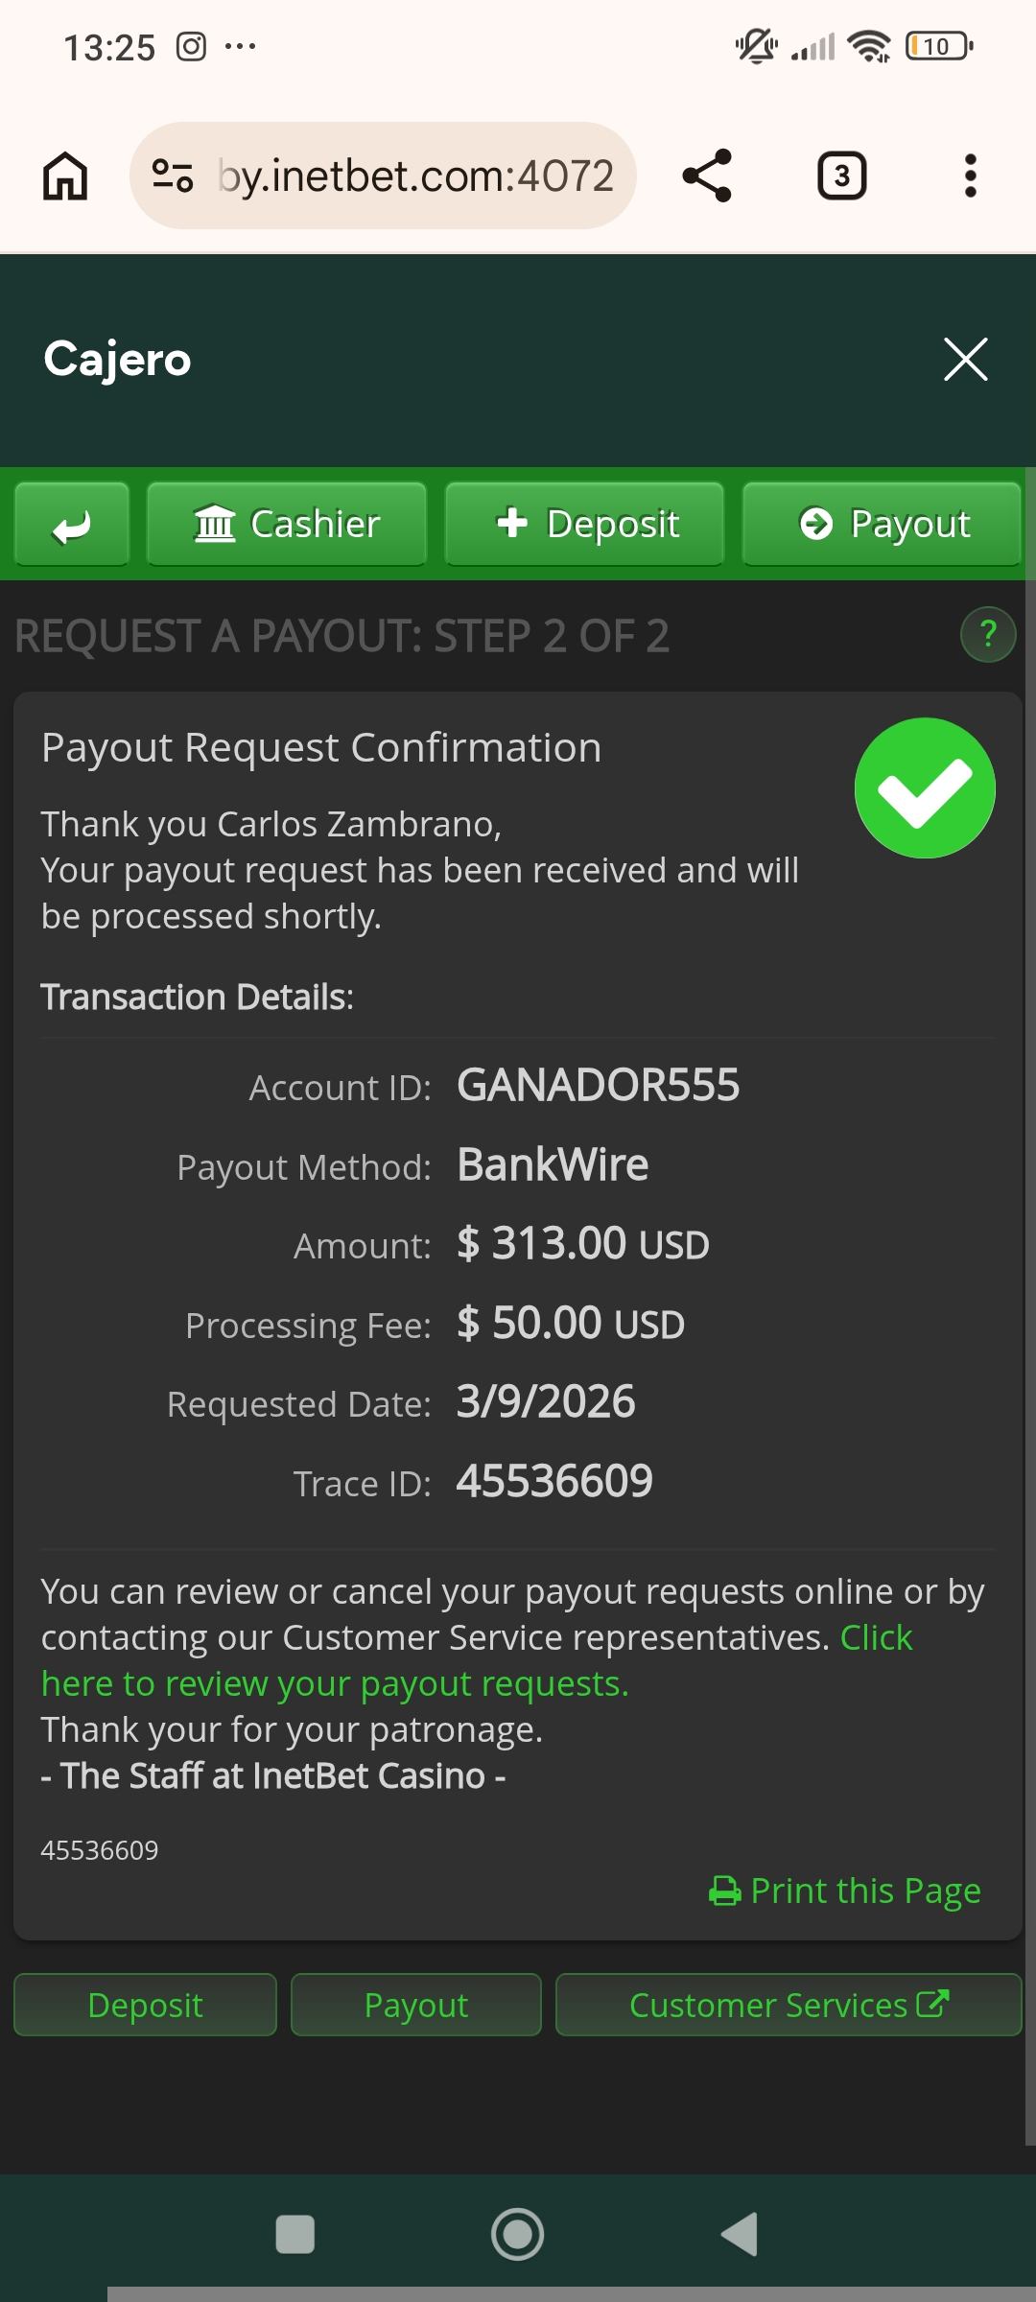The width and height of the screenshot is (1036, 2302).
Task: Open the tab switcher showing 3 tabs
Action: 841,176
